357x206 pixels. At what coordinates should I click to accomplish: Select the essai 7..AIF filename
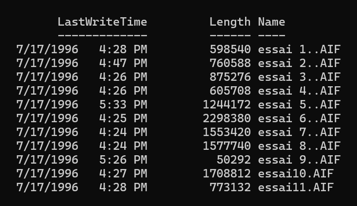point(299,132)
